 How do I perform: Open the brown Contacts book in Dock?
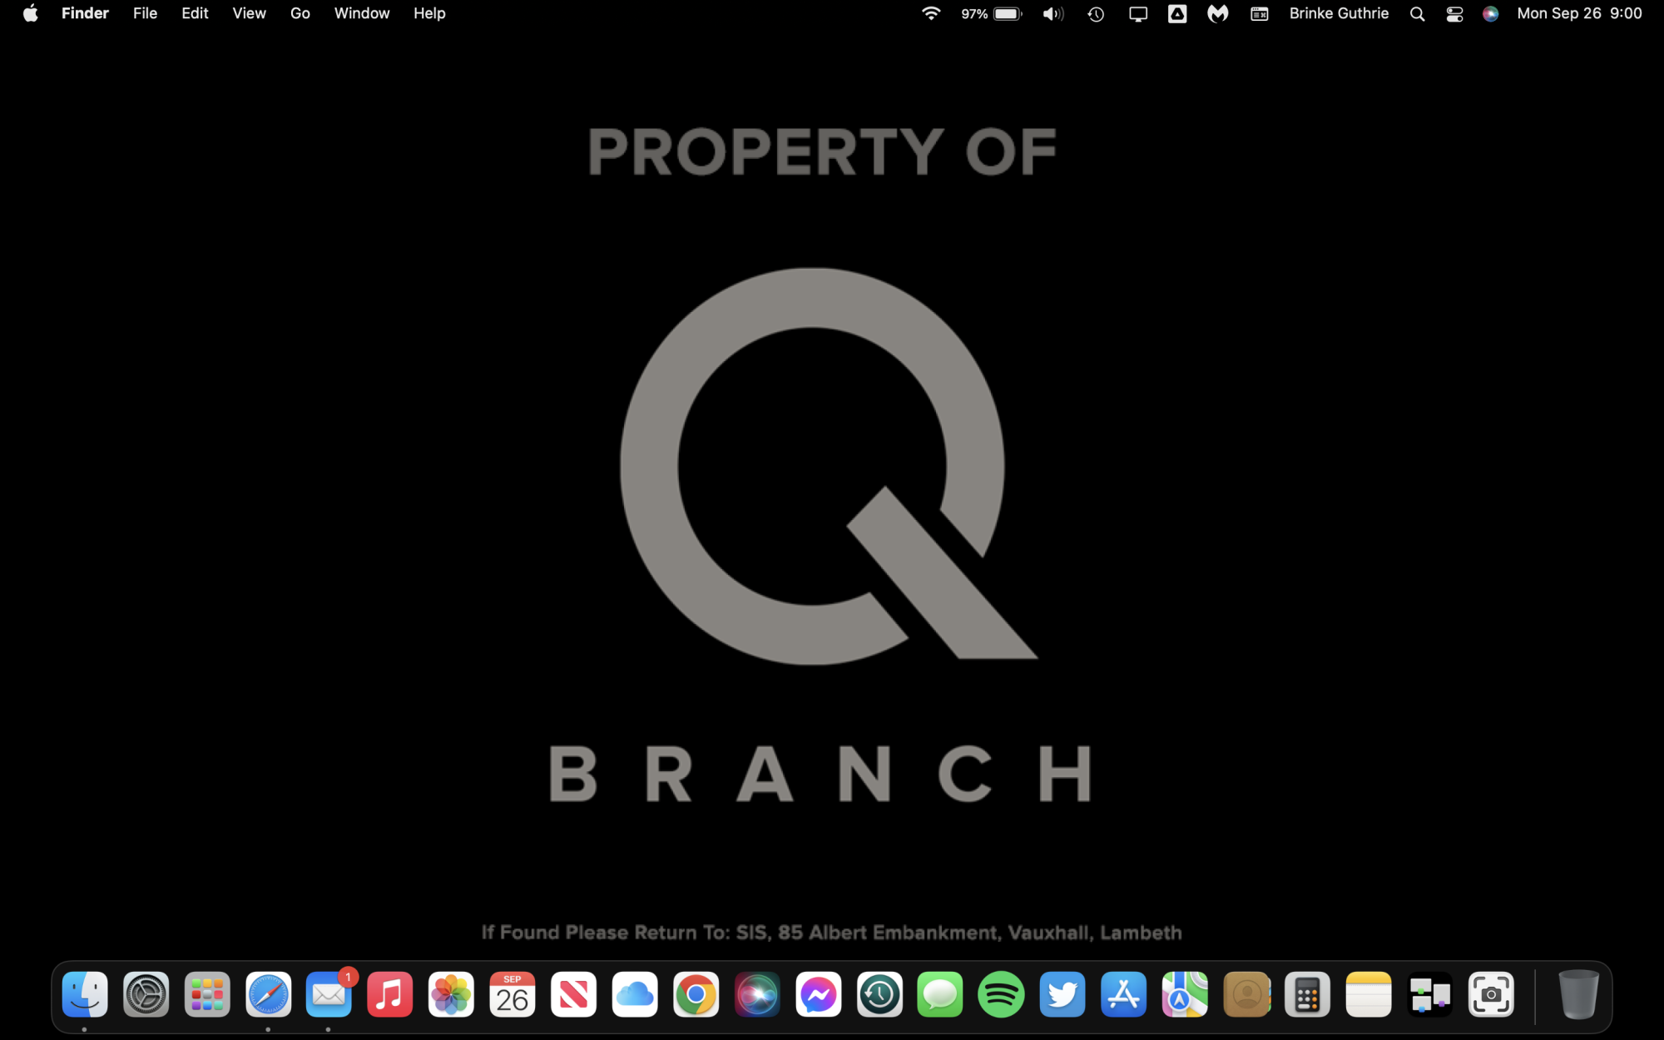click(x=1246, y=994)
